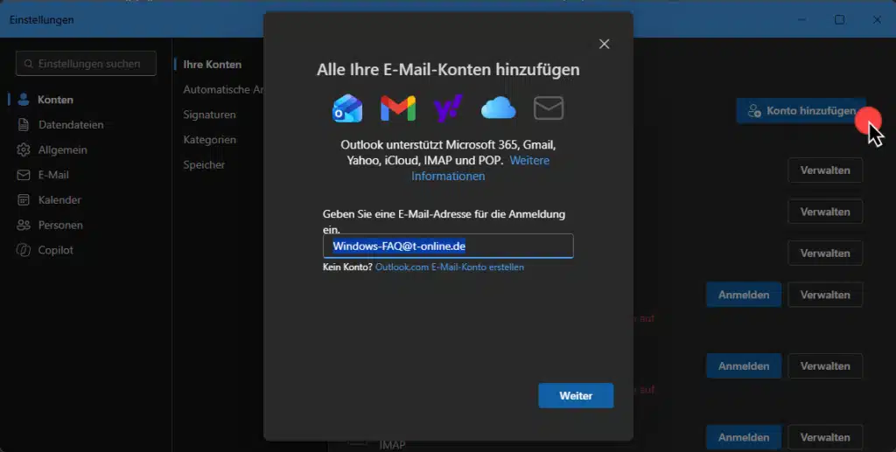
Task: Click the Personen icon in sidebar
Action: pos(24,225)
